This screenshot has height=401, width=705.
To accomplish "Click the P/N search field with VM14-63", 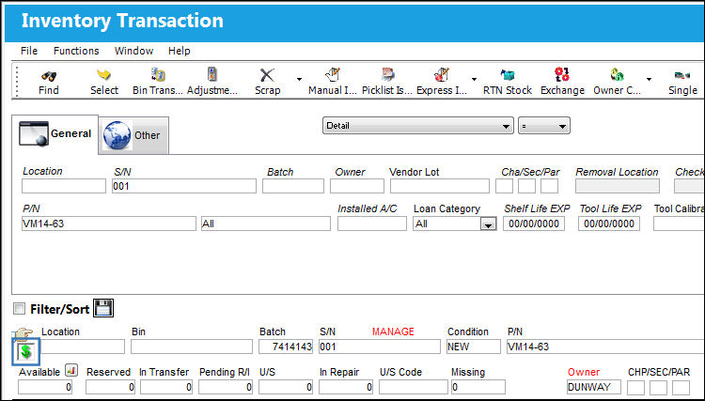I will coord(109,224).
